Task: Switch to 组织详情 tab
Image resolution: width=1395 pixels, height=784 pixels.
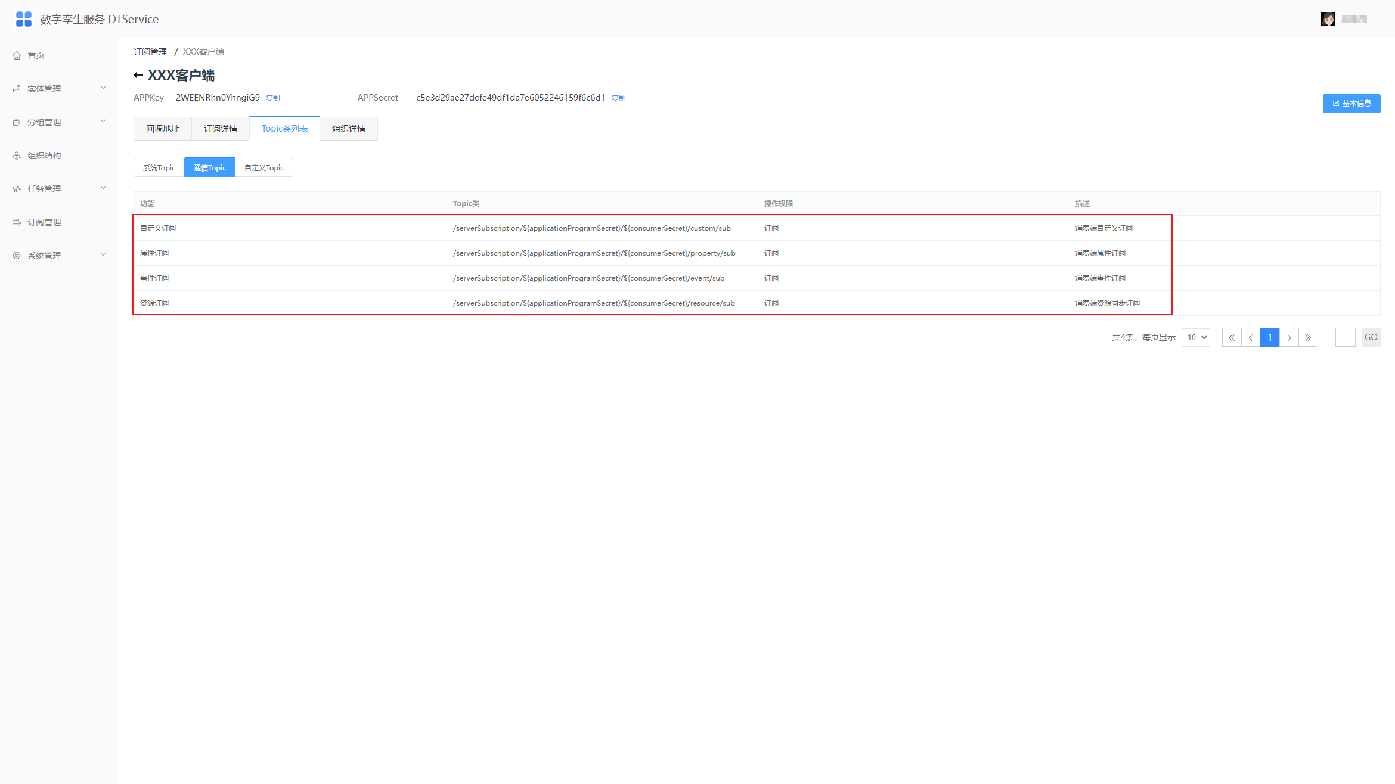Action: coord(349,129)
